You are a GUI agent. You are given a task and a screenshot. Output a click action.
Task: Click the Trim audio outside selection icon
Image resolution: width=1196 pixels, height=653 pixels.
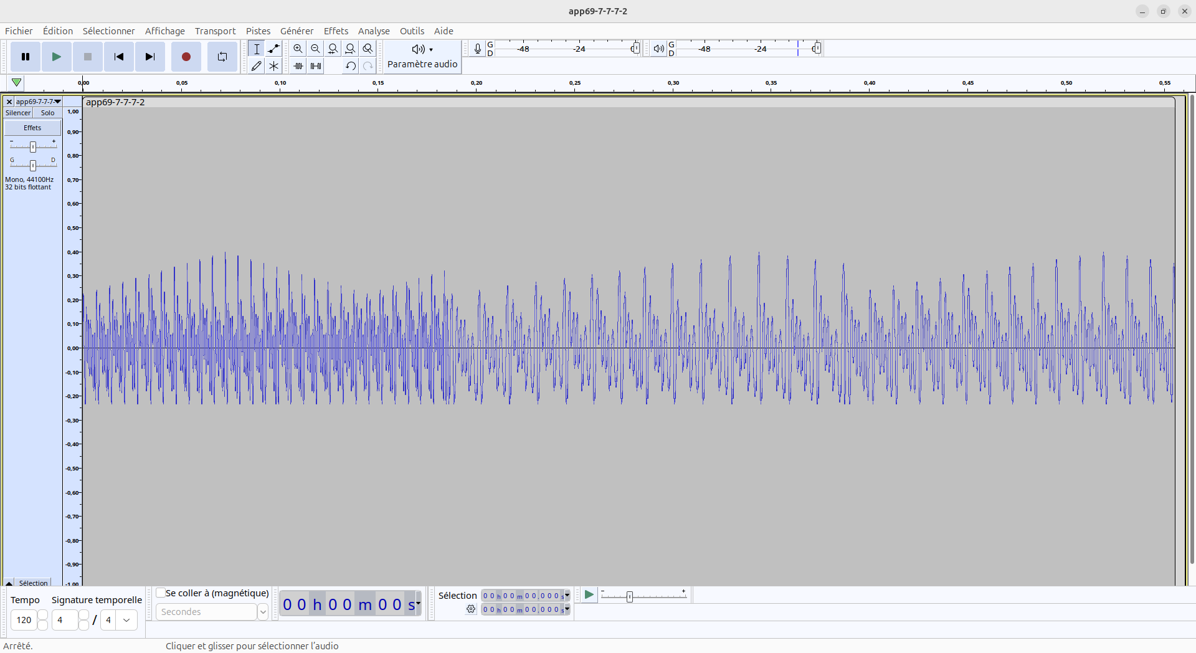pyautogui.click(x=298, y=66)
